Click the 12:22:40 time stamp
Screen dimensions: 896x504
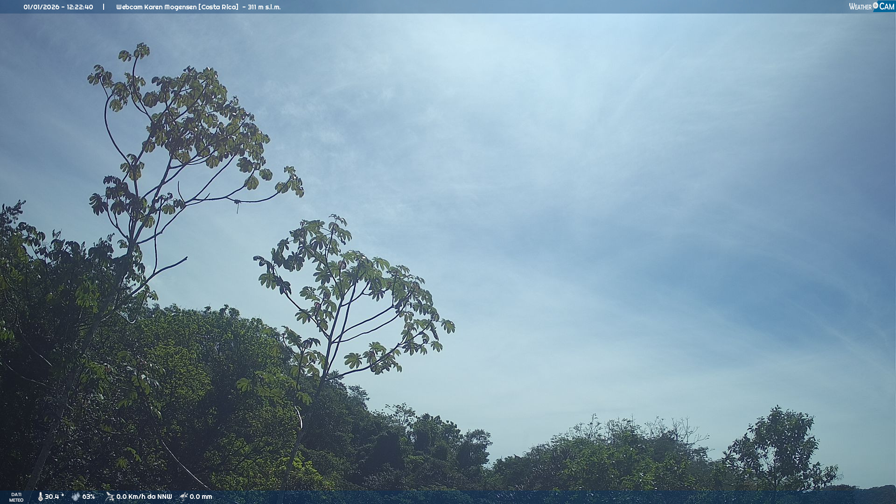(x=80, y=7)
